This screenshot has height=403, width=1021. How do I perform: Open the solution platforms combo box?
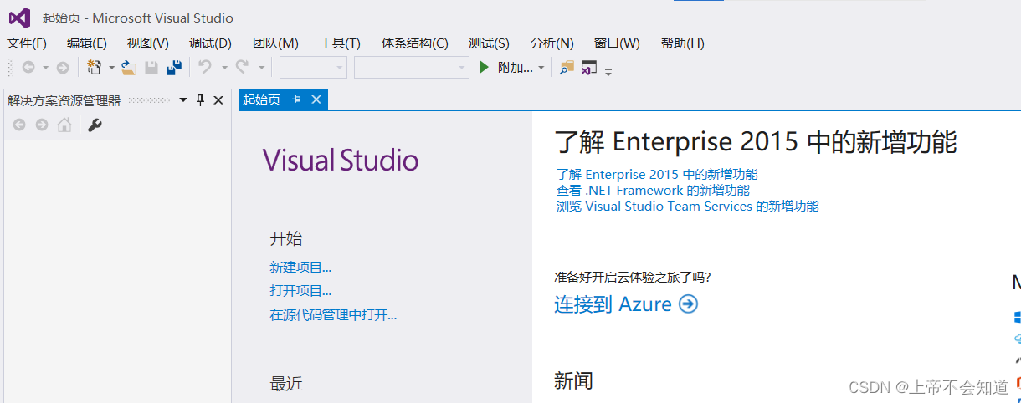click(x=412, y=68)
